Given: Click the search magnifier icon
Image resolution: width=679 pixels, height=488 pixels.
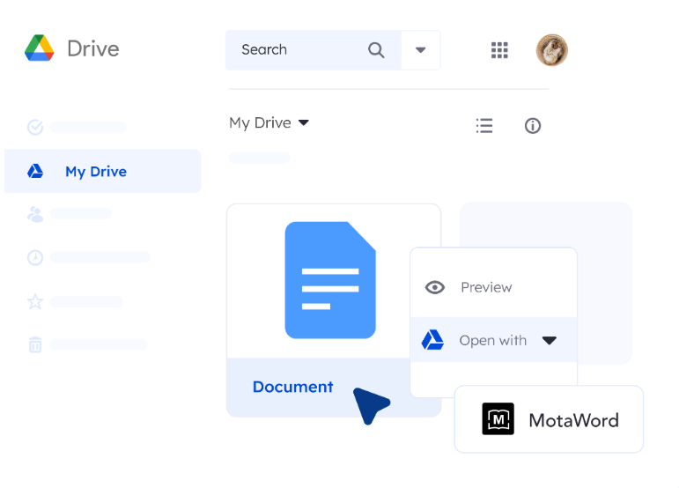Looking at the screenshot, I should (x=376, y=50).
